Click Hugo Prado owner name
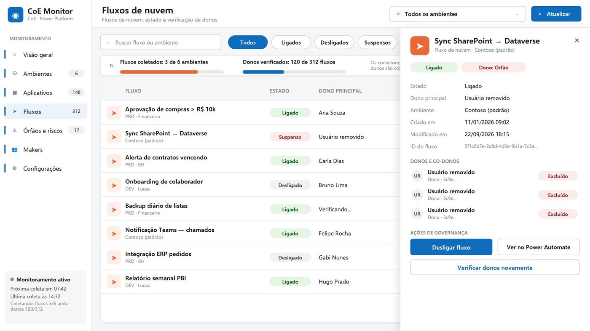Image resolution: width=590 pixels, height=331 pixels. point(334,282)
